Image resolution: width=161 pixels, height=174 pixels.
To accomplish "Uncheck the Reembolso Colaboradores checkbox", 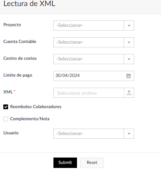I will (6, 107).
